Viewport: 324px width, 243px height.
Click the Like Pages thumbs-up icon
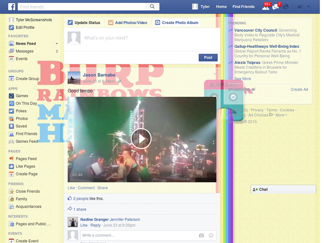coord(11,166)
